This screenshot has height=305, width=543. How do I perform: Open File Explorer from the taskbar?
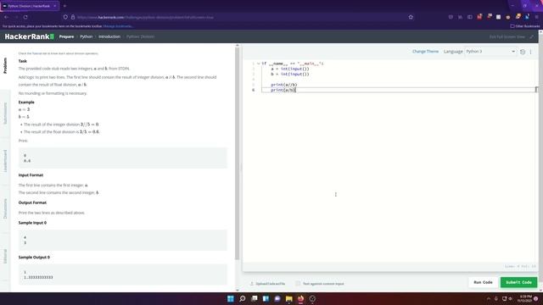click(x=289, y=299)
